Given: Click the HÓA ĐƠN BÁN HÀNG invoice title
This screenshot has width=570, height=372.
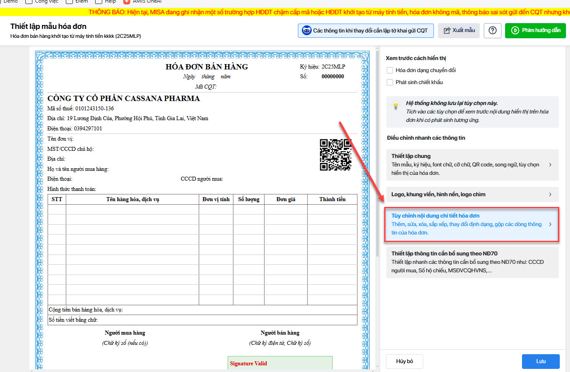Looking at the screenshot, I should point(207,67).
